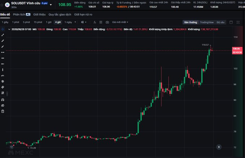
Task: Select the horizontal segment drawing tool
Action: [3, 52]
